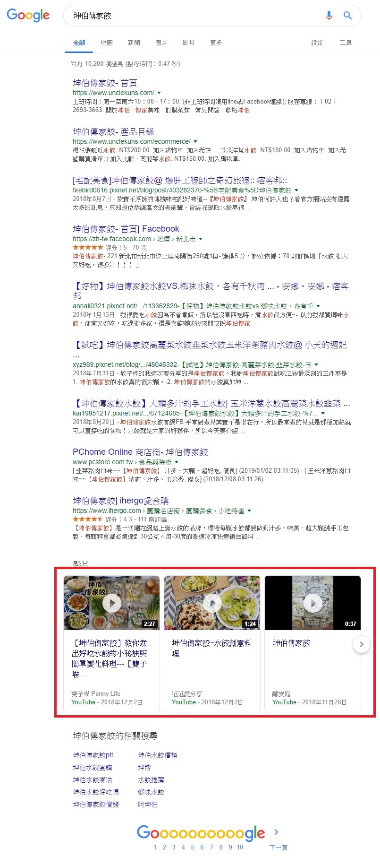Click the voice search microphone icon

click(329, 16)
